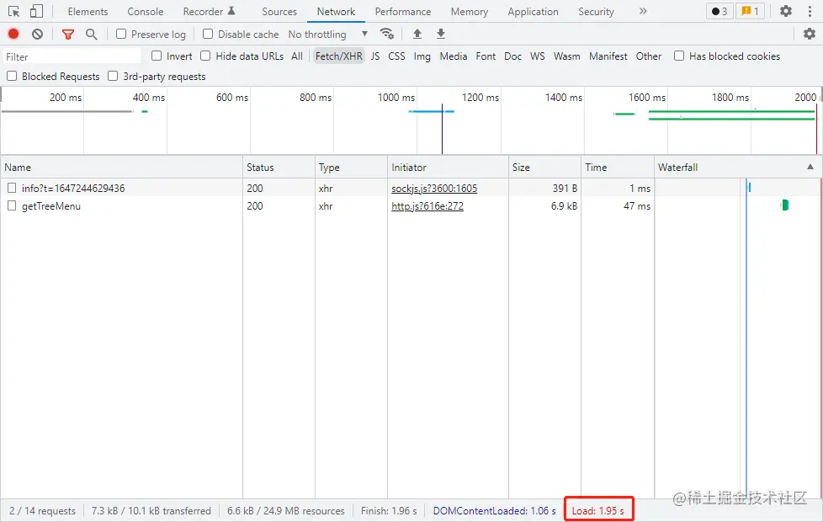Filter requests by WS
Viewport: 823px width, 522px height.
538,56
